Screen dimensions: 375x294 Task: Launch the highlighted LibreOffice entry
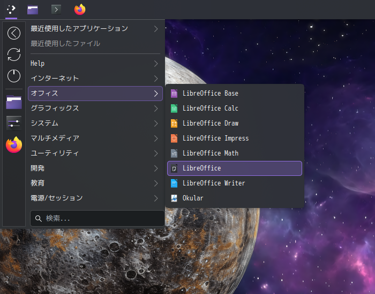click(x=235, y=168)
